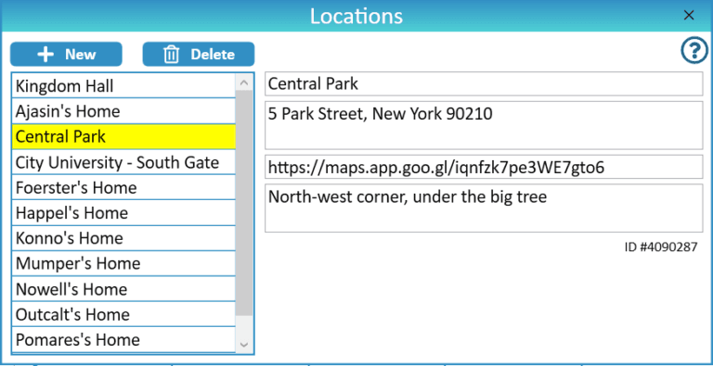Click the Delete location button

coord(199,54)
